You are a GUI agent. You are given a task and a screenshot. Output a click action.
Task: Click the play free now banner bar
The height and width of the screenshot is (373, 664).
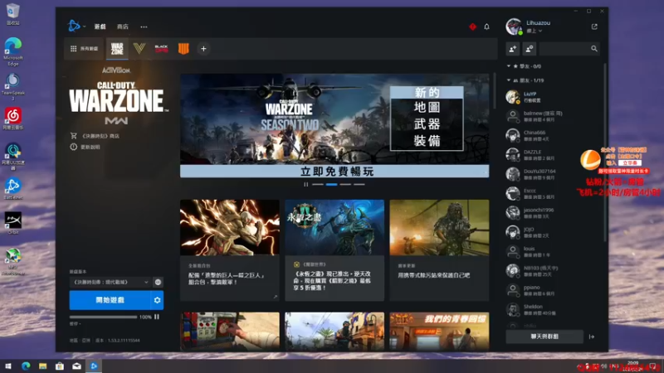(334, 172)
